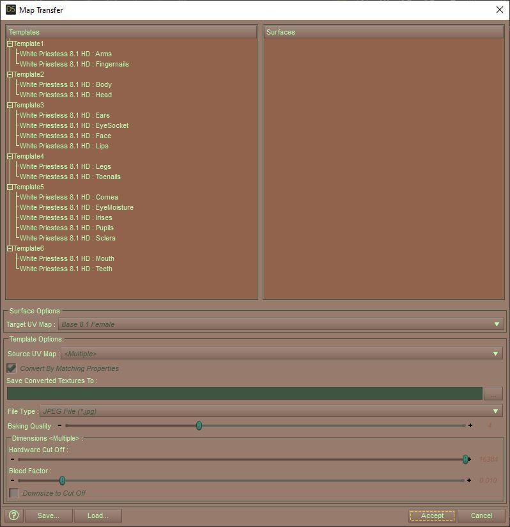510x527 pixels.
Task: Select White Priestess 8.1 HD : Body
Action: tap(65, 84)
